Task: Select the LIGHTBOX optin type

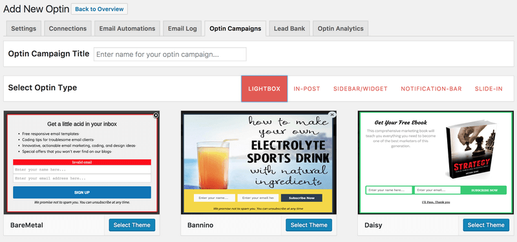Action: tap(264, 89)
